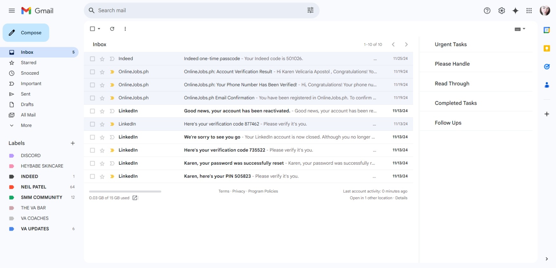Select the Indeed passcode email checkbox
This screenshot has height=268, width=556.
[93, 59]
